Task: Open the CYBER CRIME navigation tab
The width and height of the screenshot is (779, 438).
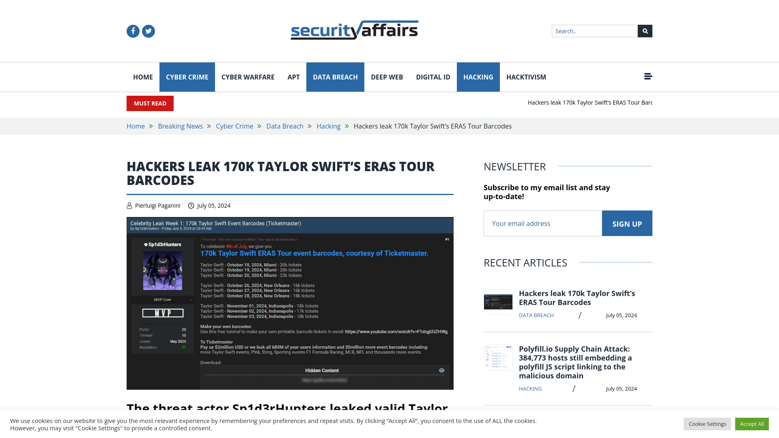Action: click(187, 77)
